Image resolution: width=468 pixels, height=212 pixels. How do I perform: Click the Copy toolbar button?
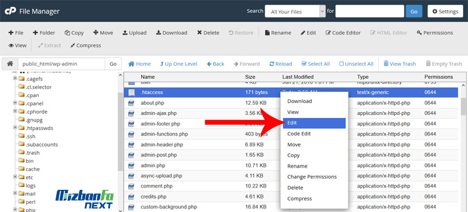74,33
